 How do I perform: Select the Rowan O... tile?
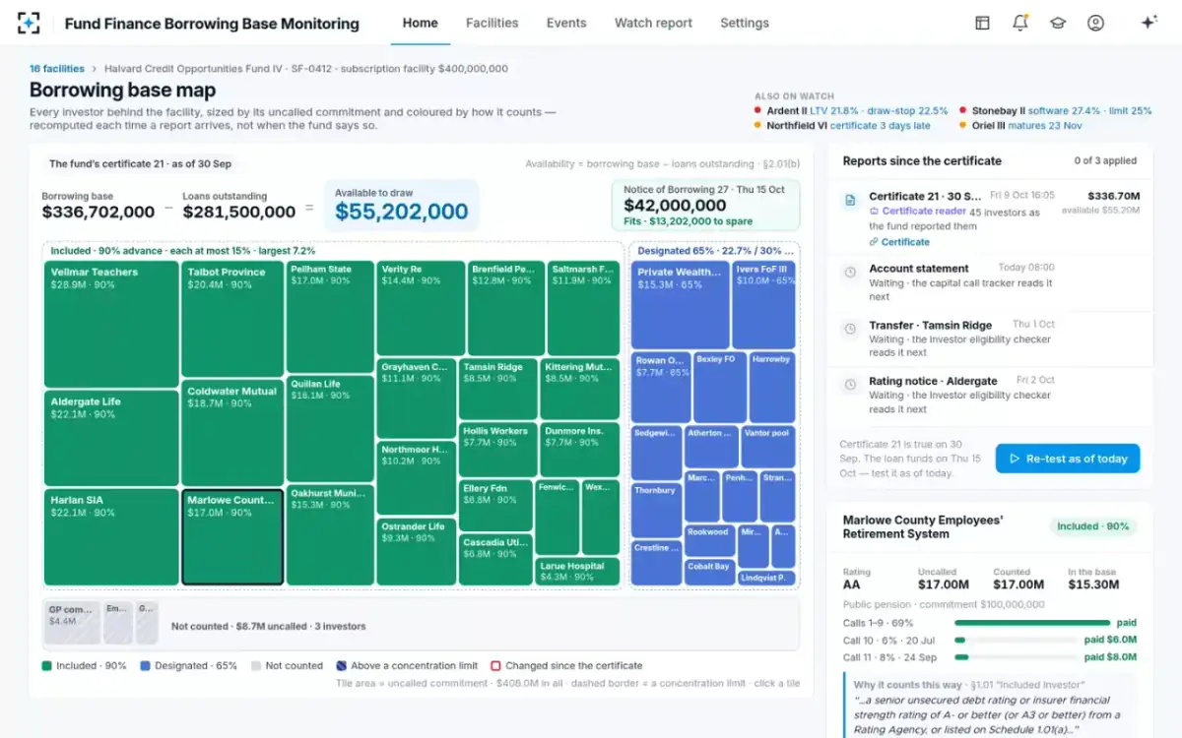[x=660, y=387]
